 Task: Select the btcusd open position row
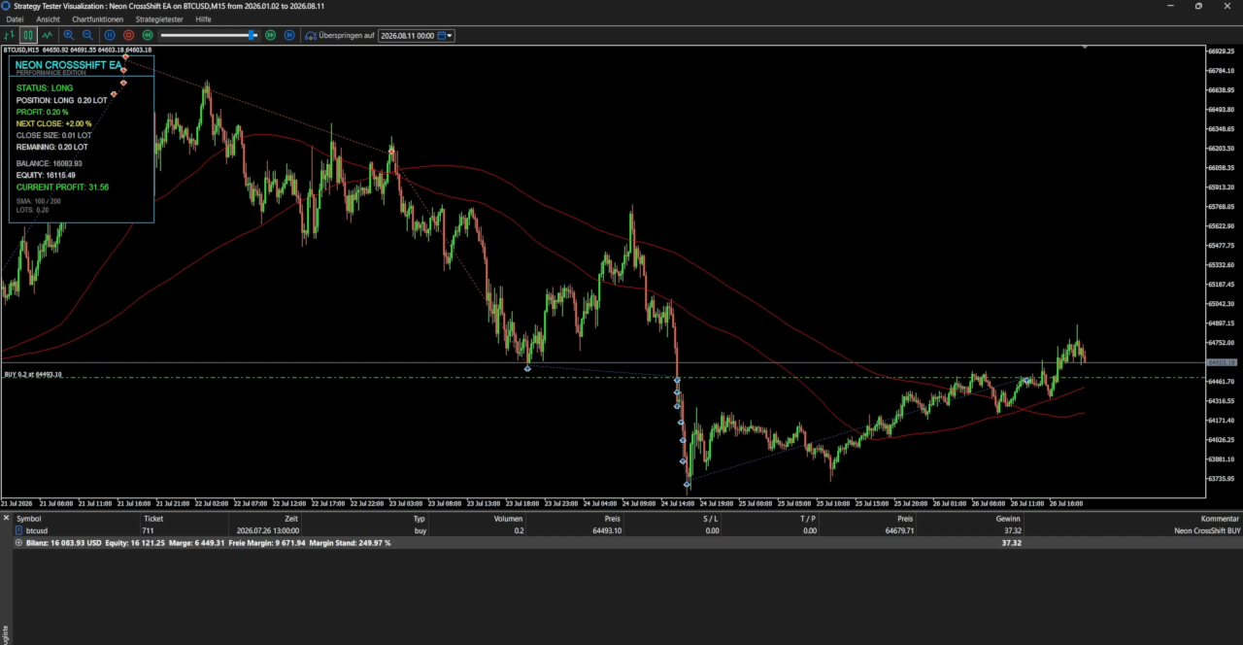point(627,531)
